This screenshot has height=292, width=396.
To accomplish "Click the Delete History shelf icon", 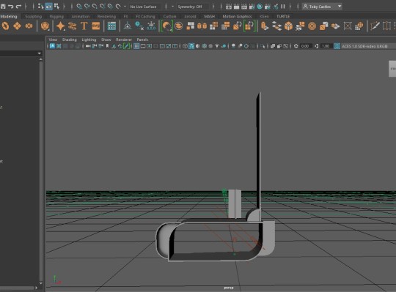I will (x=139, y=26).
